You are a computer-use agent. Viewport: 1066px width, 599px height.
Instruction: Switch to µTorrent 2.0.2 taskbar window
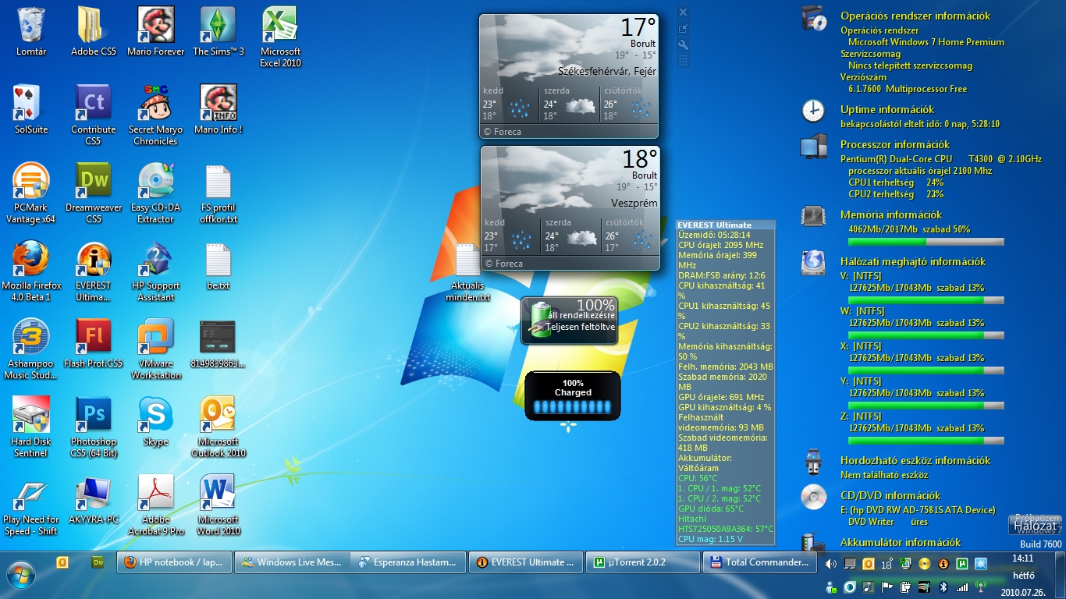click(x=642, y=562)
